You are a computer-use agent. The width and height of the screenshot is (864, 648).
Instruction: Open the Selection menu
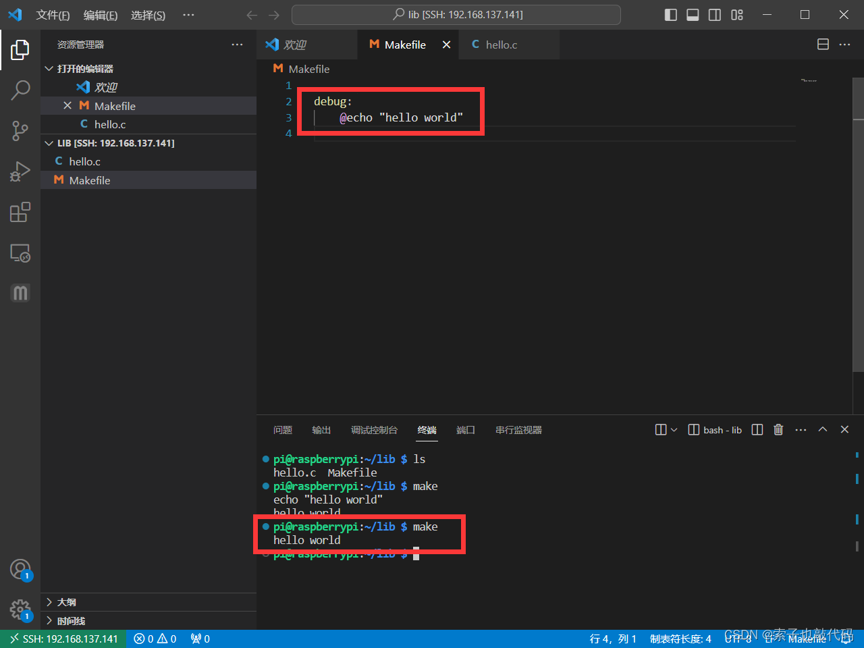(148, 15)
